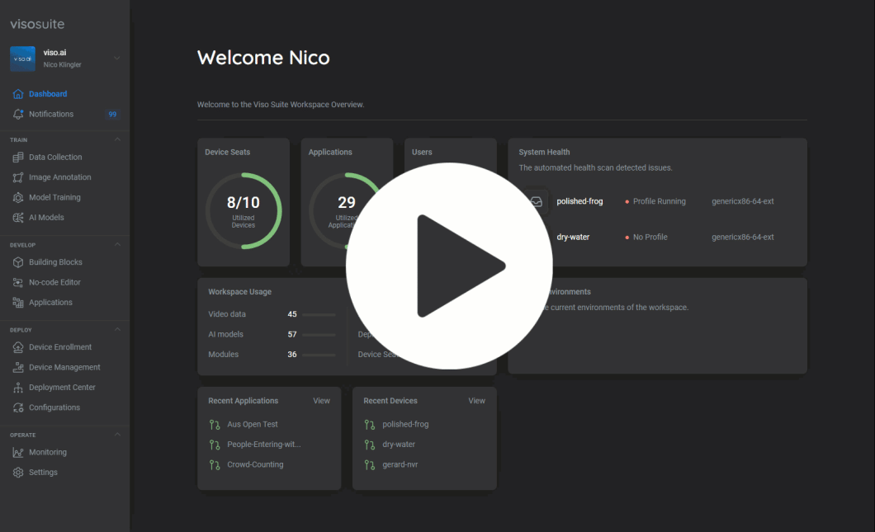
Task: Open Building Blocks page
Action: [x=55, y=262]
